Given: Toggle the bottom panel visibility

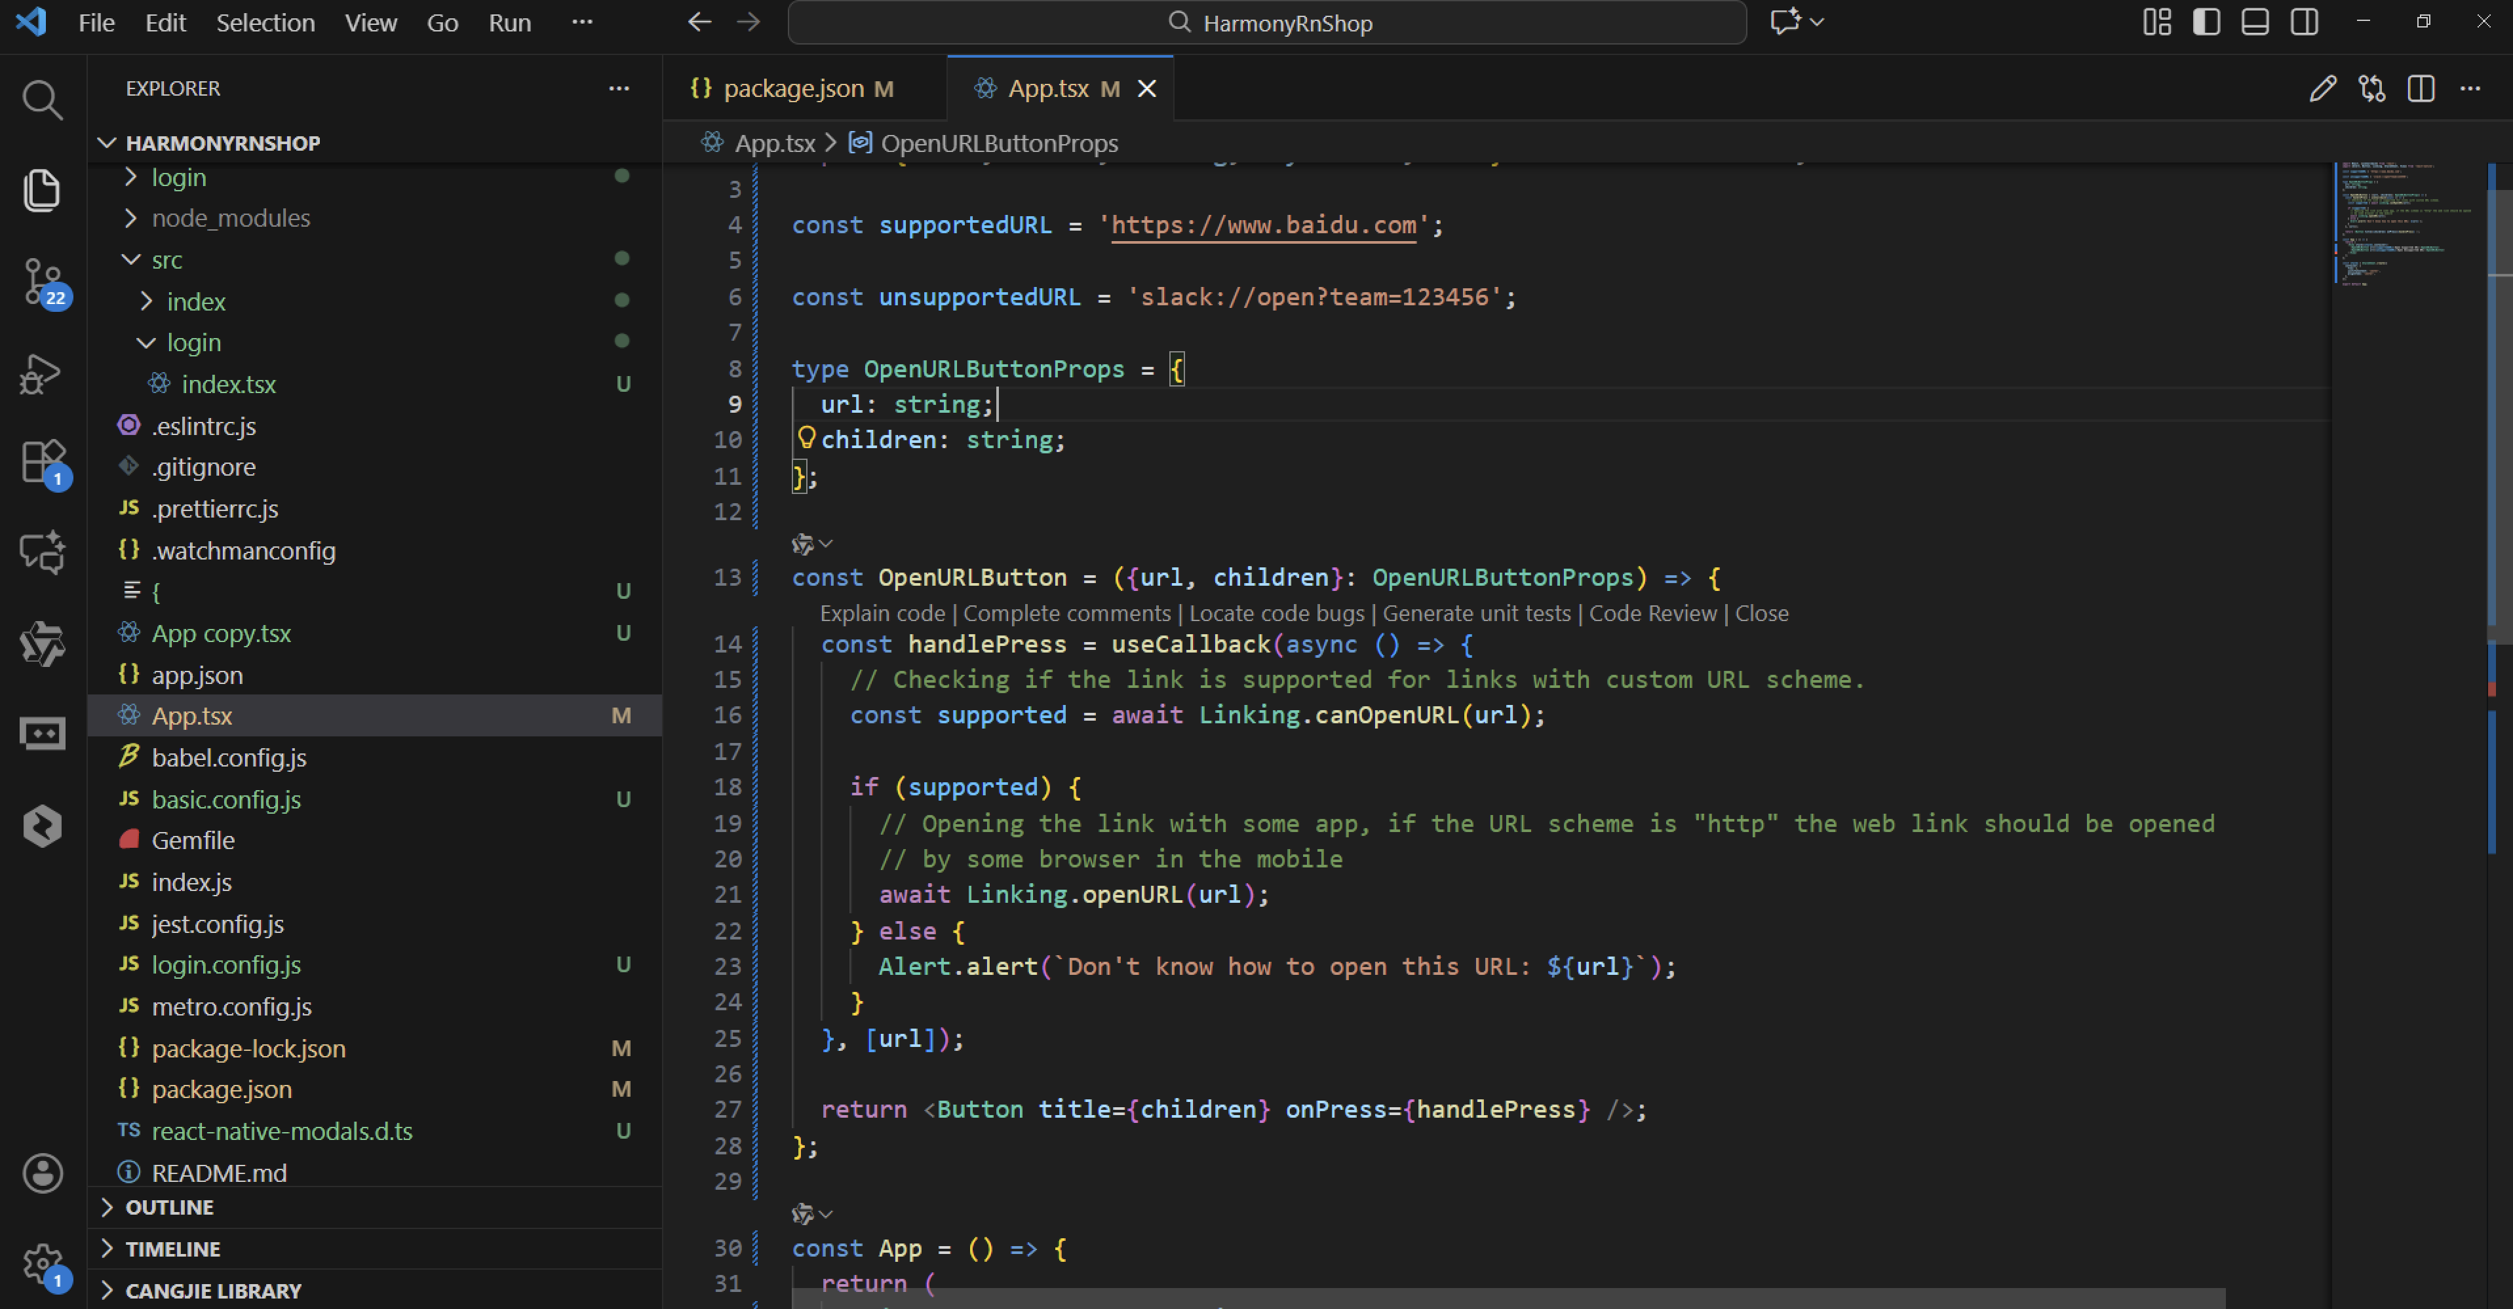Looking at the screenshot, I should point(2255,22).
